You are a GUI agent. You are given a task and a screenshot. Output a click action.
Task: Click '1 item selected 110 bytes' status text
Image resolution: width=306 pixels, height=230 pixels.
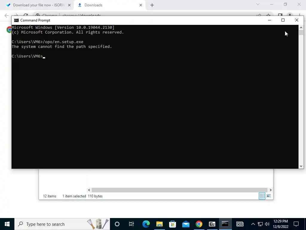pos(82,196)
